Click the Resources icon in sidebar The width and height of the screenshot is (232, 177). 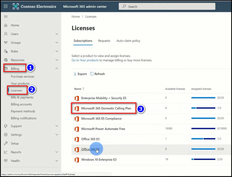point(6,60)
